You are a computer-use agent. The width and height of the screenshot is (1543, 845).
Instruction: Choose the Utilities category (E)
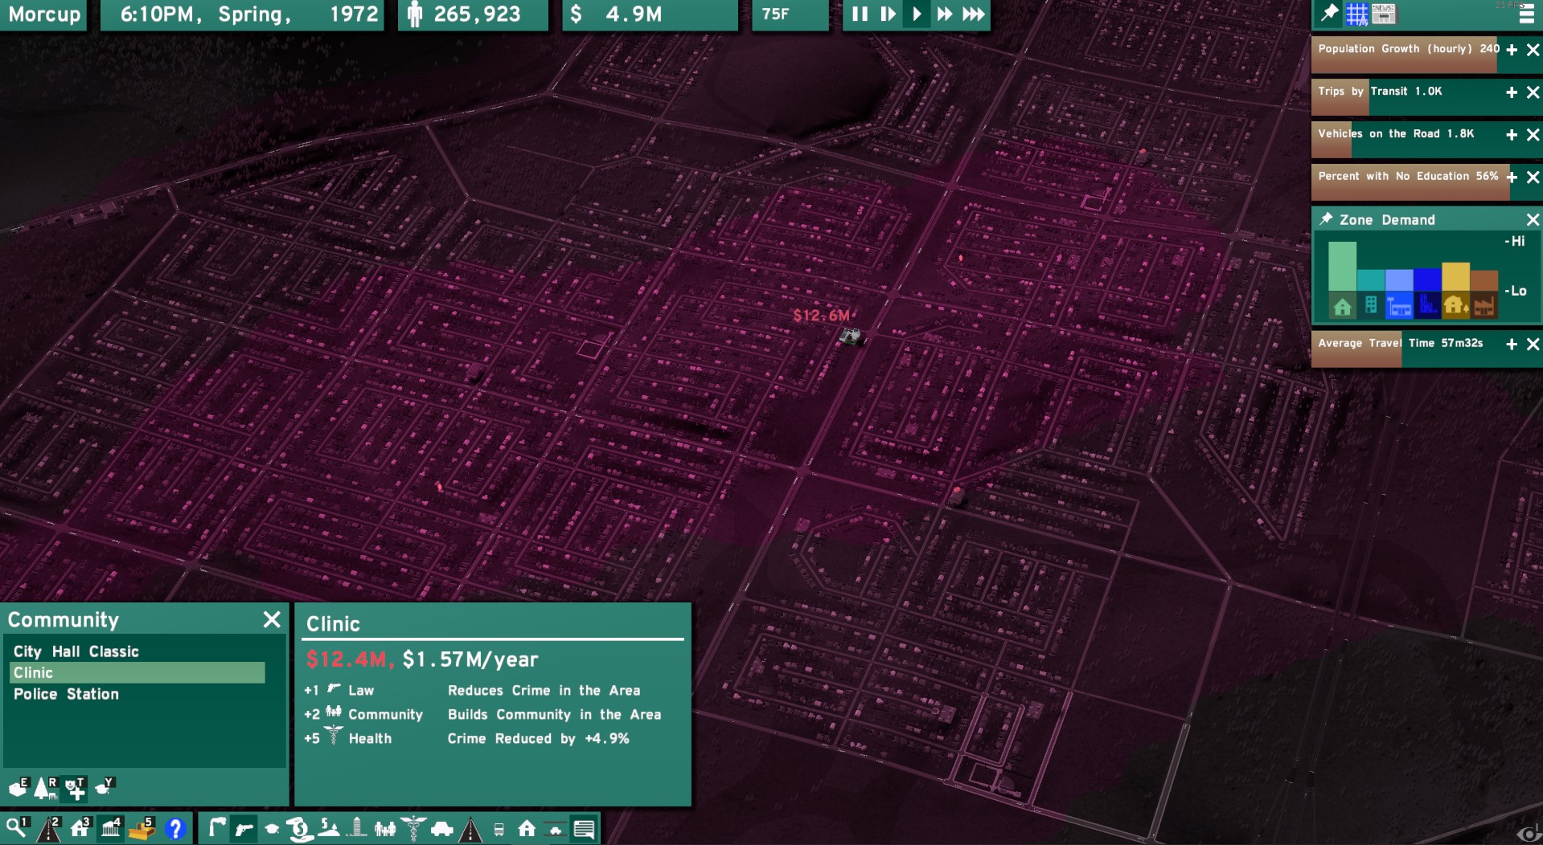point(18,788)
